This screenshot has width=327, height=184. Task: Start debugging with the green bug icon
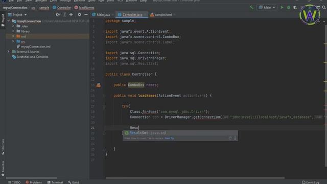pyautogui.click(x=289, y=8)
